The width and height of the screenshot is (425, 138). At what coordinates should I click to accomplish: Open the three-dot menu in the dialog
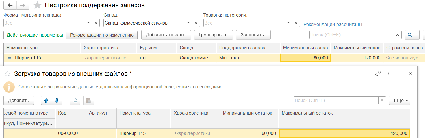[389, 74]
